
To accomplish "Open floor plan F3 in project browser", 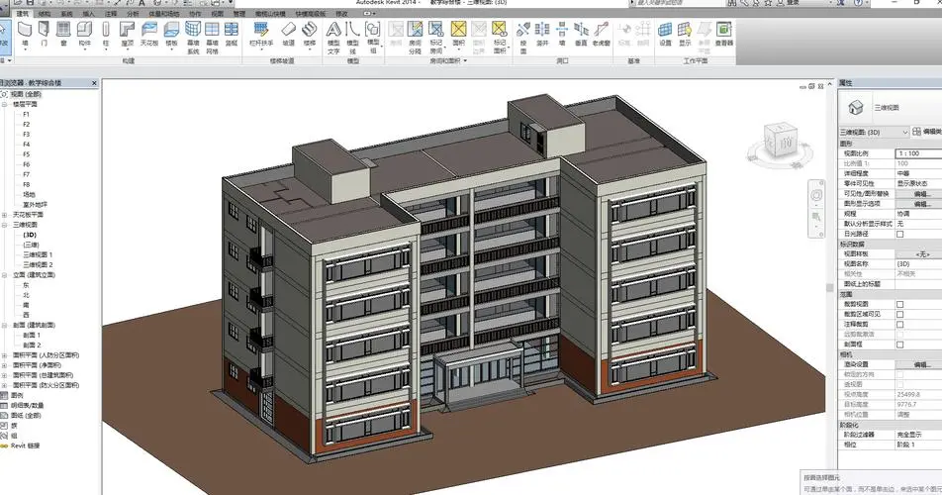I will point(27,134).
